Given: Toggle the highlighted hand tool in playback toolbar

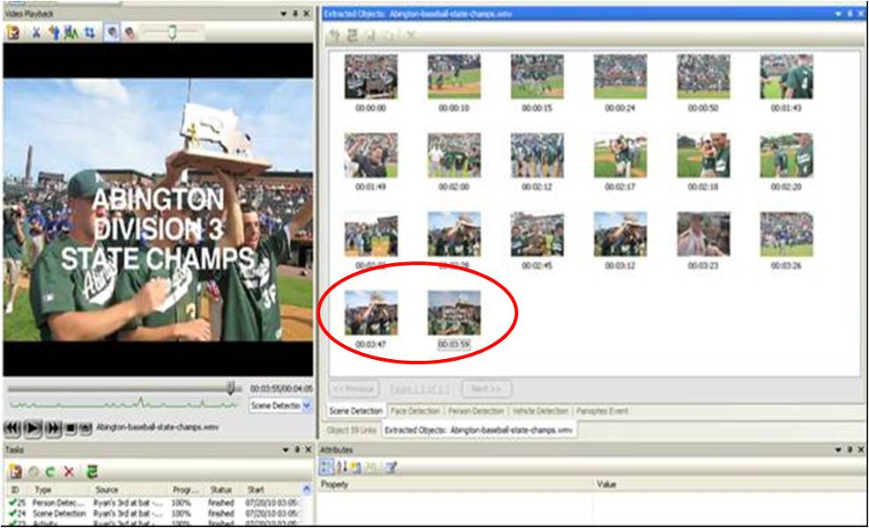Looking at the screenshot, I should click(113, 33).
